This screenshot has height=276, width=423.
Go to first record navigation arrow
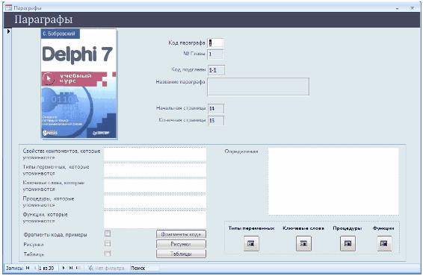[x=28, y=268]
